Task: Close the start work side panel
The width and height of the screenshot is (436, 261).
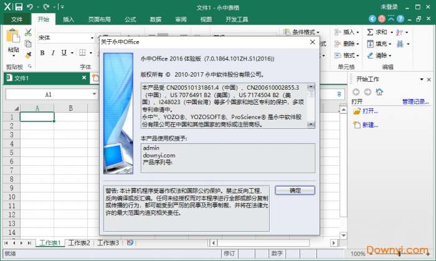Action: pyautogui.click(x=429, y=79)
